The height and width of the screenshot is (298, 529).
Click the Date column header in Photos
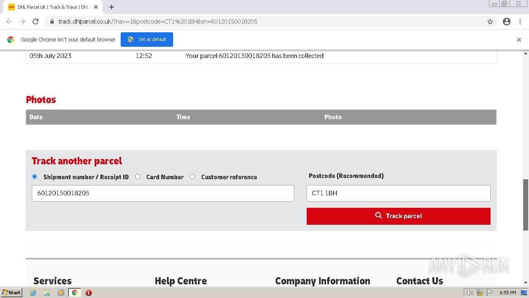coord(36,117)
